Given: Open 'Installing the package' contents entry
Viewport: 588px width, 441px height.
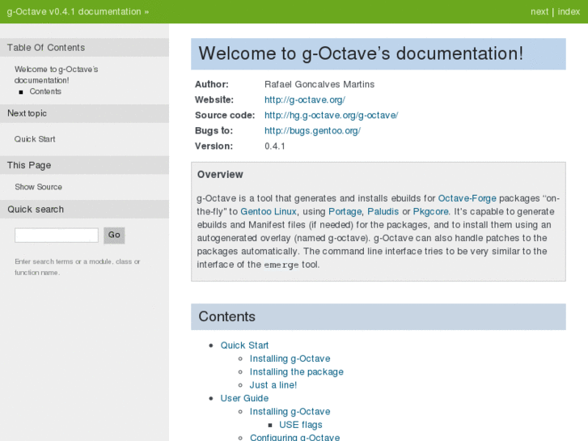Looking at the screenshot, I should click(x=296, y=372).
